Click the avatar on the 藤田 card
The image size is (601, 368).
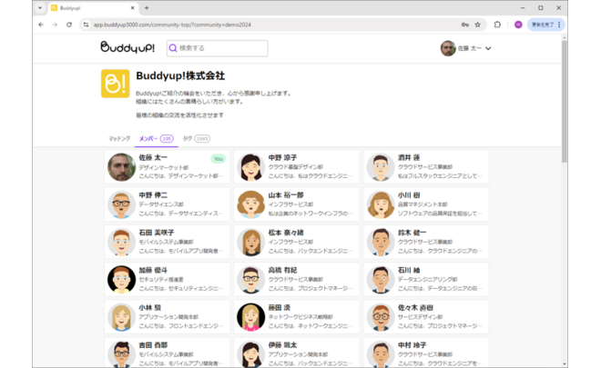tap(250, 317)
